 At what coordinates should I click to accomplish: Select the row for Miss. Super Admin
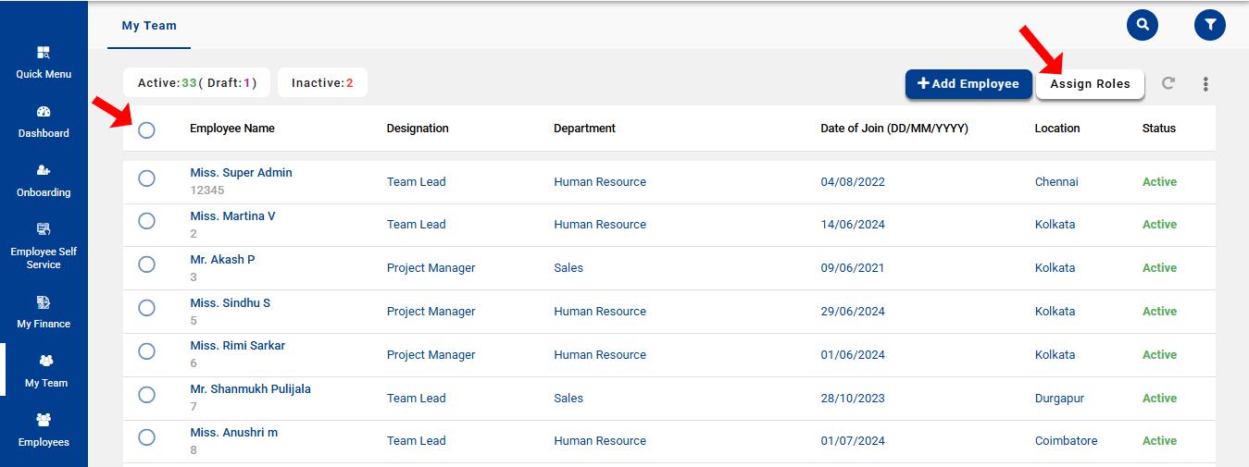click(146, 178)
